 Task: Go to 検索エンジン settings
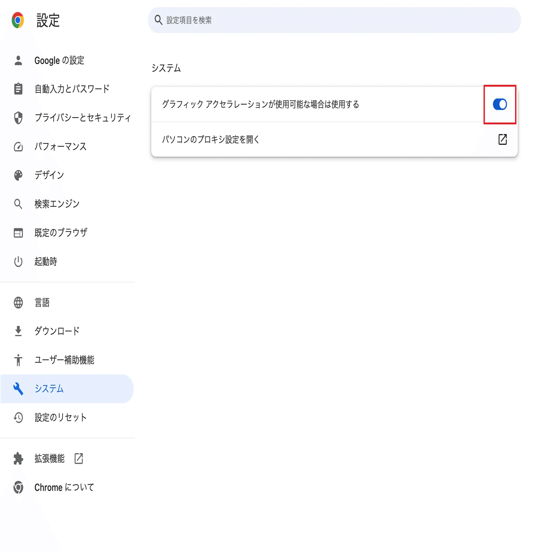[x=57, y=204]
